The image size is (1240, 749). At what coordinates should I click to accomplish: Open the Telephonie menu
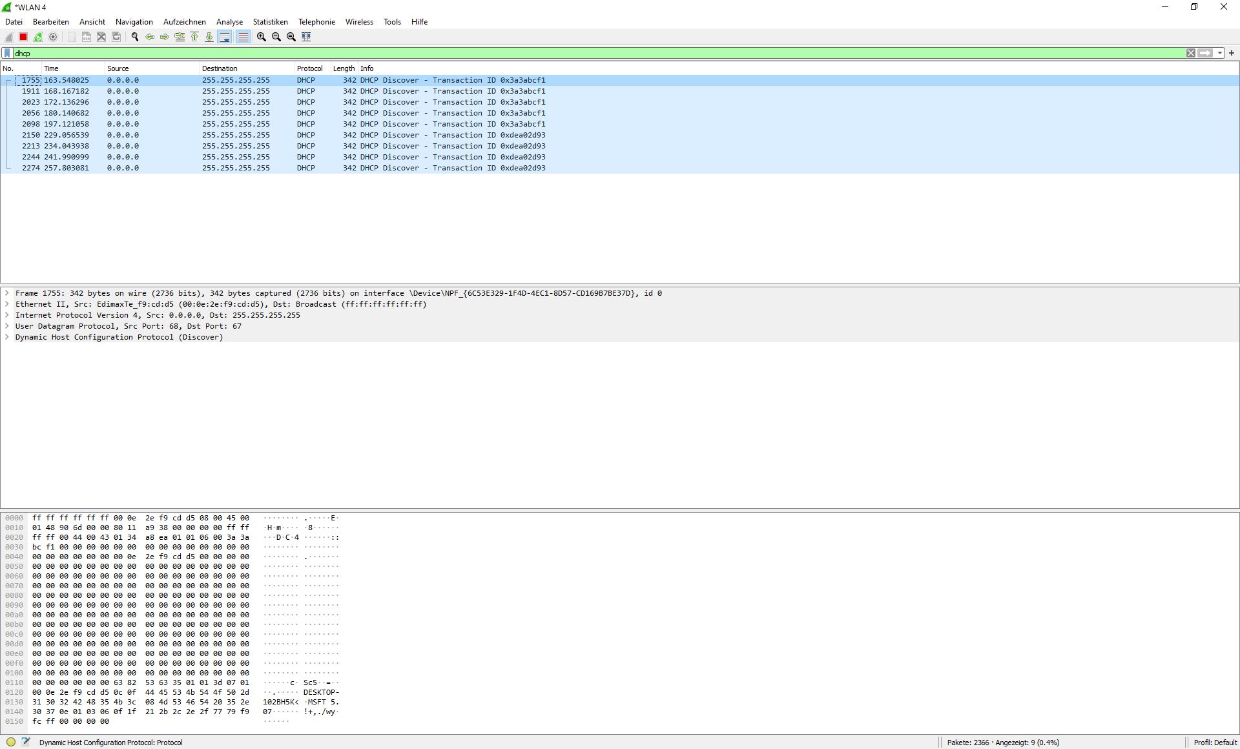[316, 21]
